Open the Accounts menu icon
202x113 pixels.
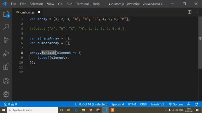point(6,81)
